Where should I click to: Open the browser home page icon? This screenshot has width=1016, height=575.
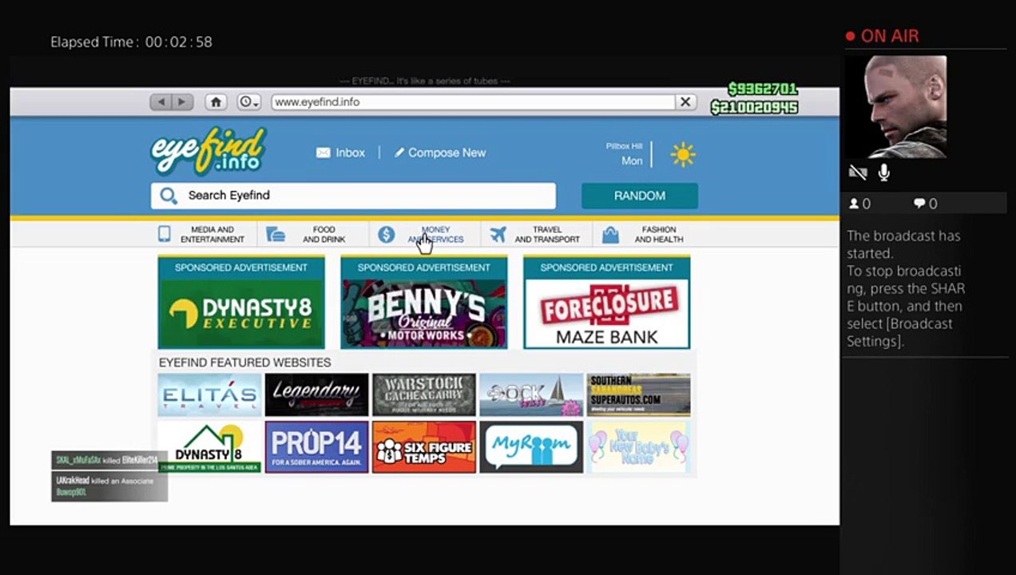click(x=216, y=102)
